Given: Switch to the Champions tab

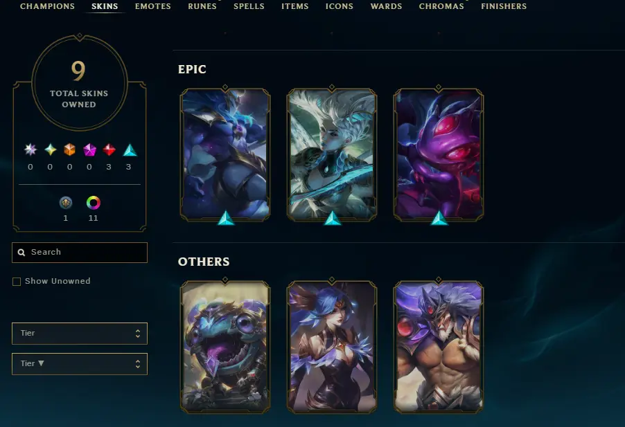Looking at the screenshot, I should (47, 6).
